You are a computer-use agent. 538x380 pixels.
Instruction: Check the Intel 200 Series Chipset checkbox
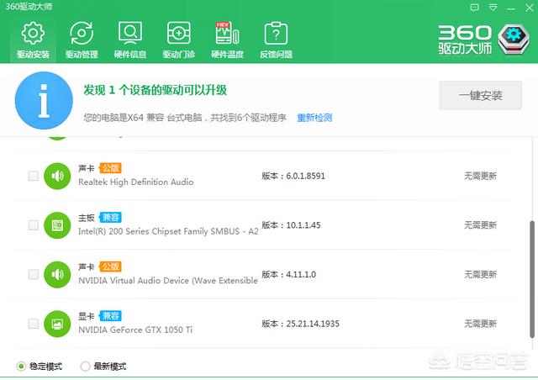click(x=34, y=225)
